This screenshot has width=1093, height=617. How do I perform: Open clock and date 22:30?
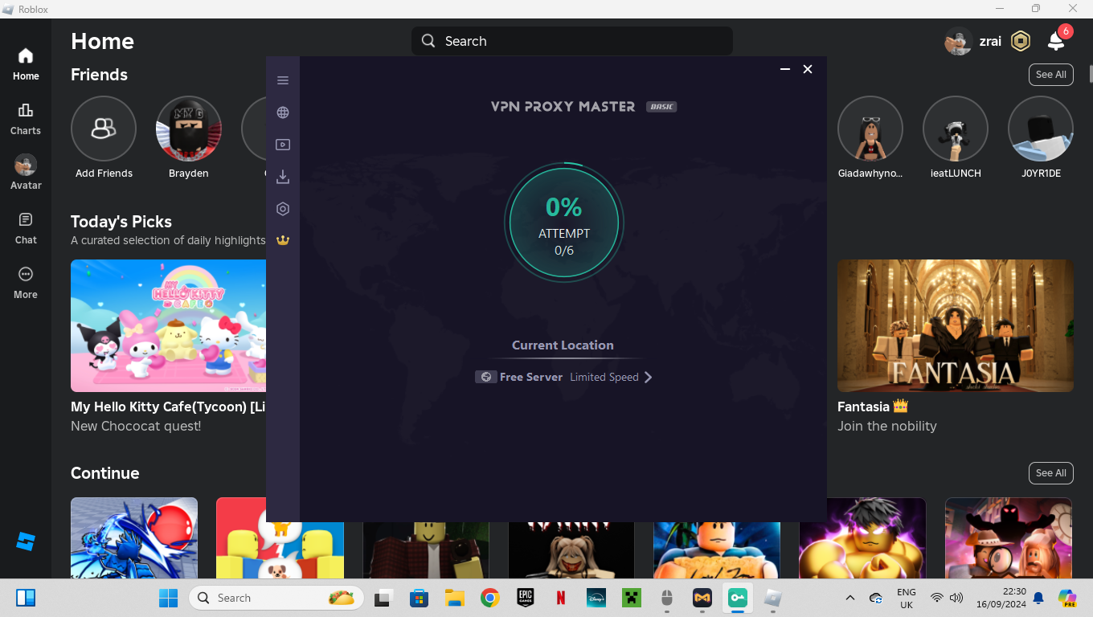click(1001, 598)
